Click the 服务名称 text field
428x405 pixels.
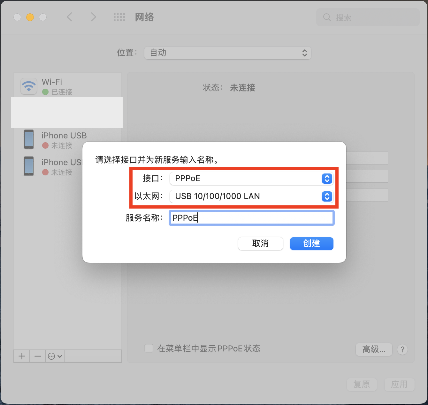pyautogui.click(x=251, y=218)
